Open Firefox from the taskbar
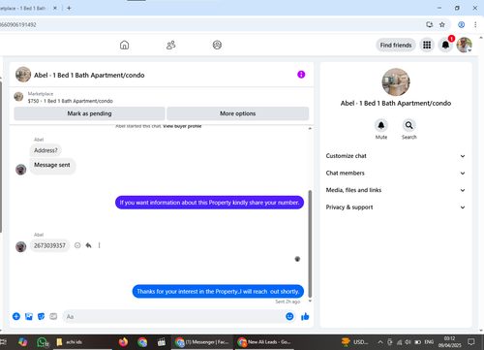This screenshot has width=484, height=350. point(123,342)
